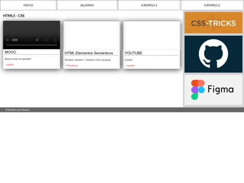Viewport: 244px width, 183px height.
Task: Open the GitHub logo image
Action: pos(213,54)
